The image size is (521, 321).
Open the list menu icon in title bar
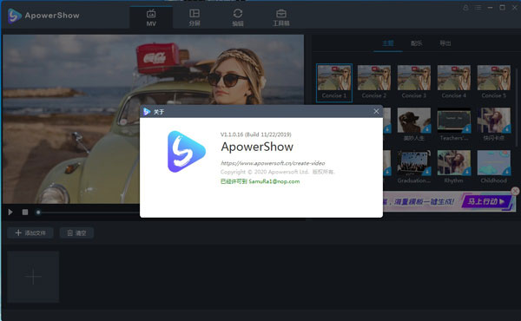click(x=478, y=7)
